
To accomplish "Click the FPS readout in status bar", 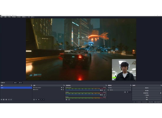I will (x=158, y=102).
